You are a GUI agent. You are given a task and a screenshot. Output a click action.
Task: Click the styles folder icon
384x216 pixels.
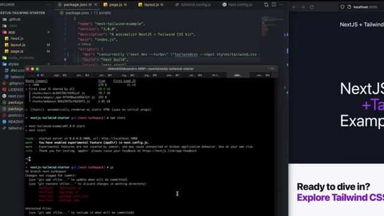4,64
